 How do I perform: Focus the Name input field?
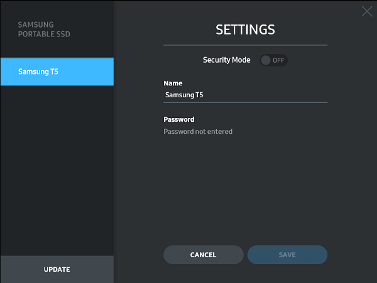(x=245, y=95)
